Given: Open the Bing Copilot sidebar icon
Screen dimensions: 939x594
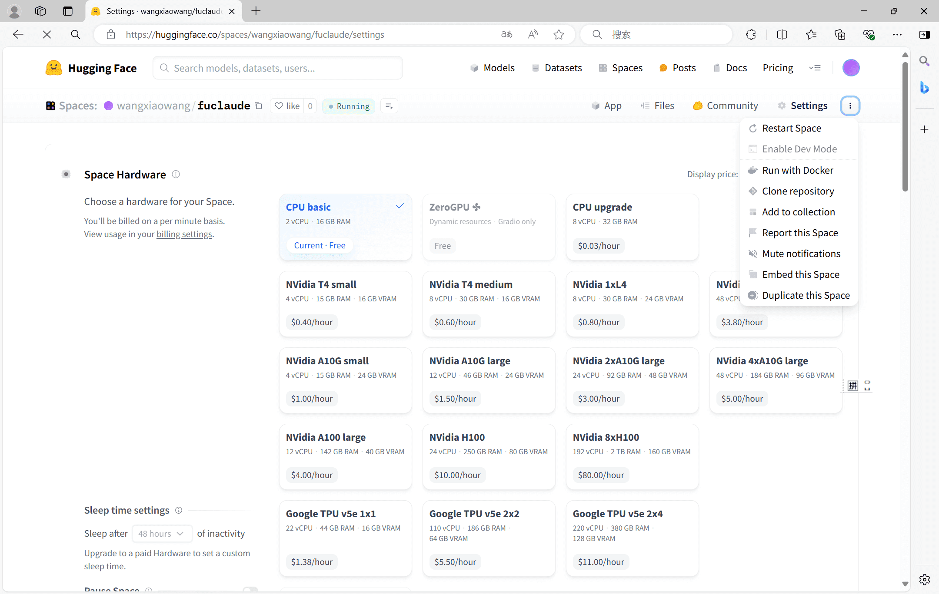Looking at the screenshot, I should pyautogui.click(x=925, y=87).
